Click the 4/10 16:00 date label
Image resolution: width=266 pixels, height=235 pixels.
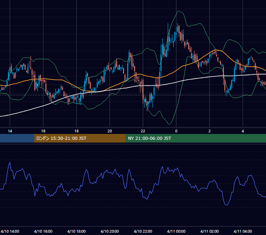[x=43, y=231]
